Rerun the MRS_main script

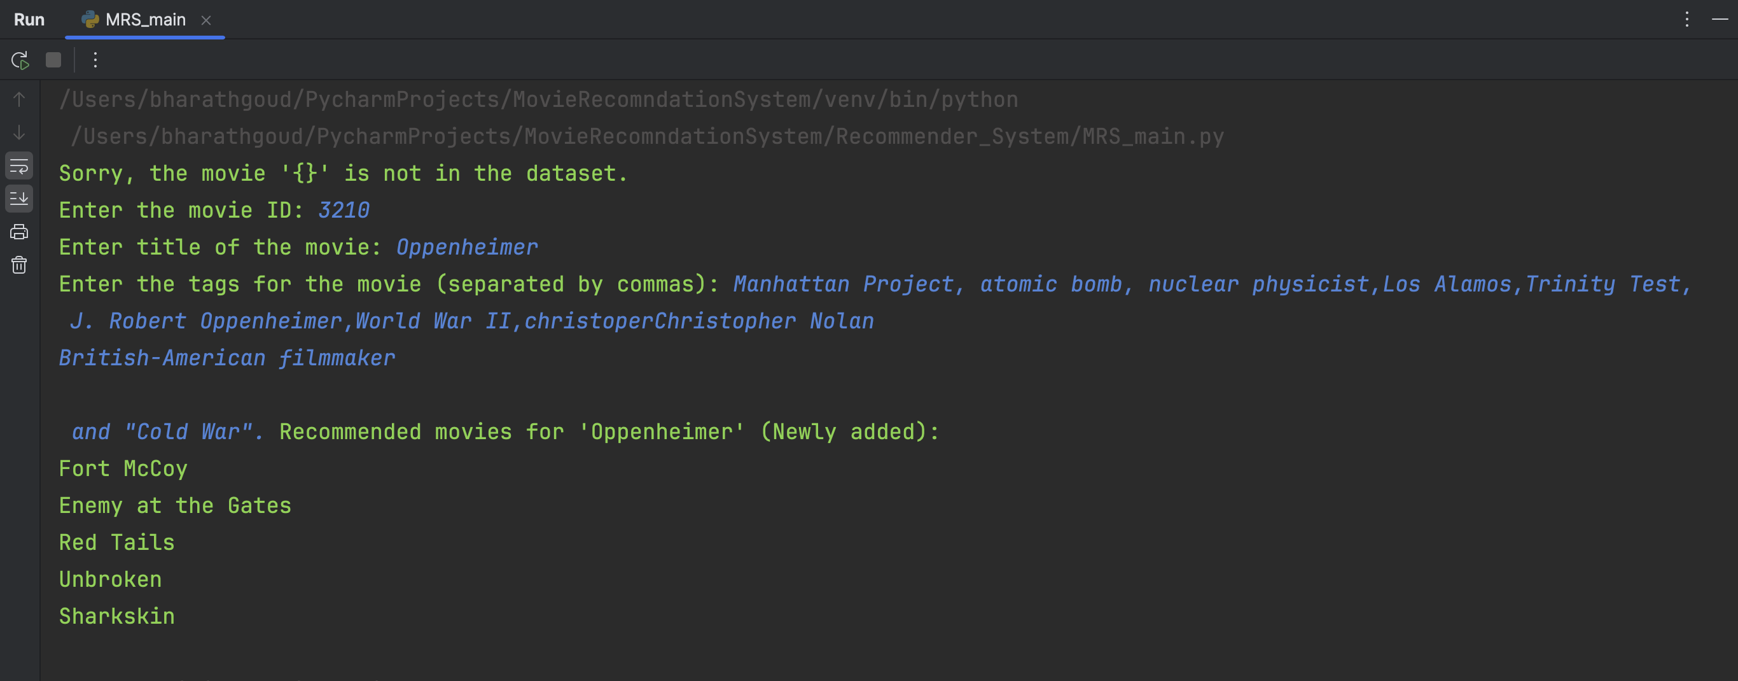point(20,60)
